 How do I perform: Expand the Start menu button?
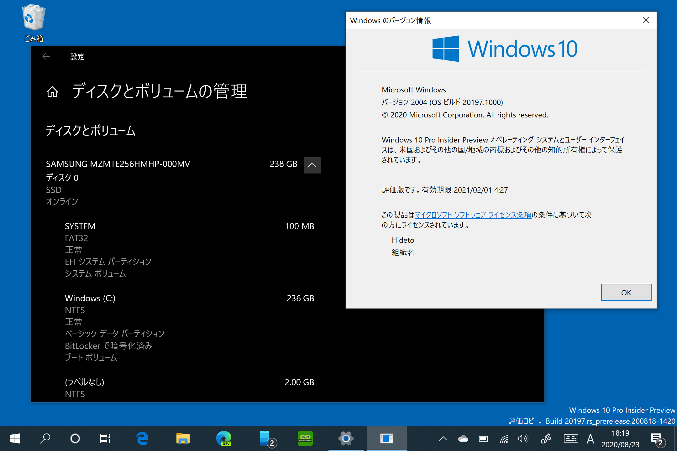[15, 438]
